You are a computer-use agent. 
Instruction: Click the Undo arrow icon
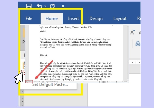click(x=40, y=6)
